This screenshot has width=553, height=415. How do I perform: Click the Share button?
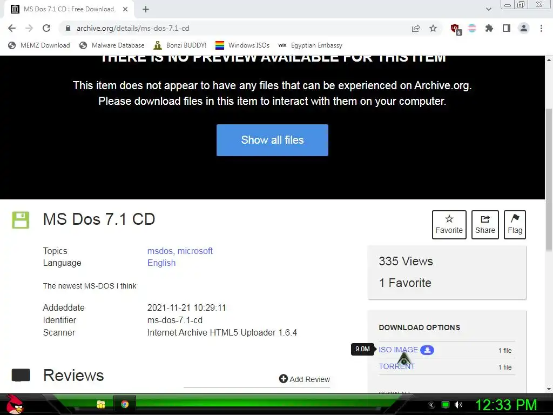(485, 225)
